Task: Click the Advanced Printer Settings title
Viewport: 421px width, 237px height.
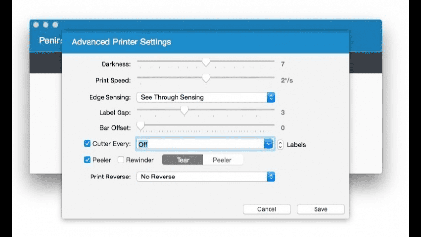Action: click(121, 42)
